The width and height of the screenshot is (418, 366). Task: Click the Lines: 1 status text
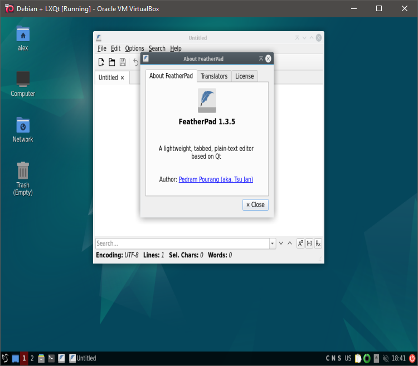coord(154,255)
